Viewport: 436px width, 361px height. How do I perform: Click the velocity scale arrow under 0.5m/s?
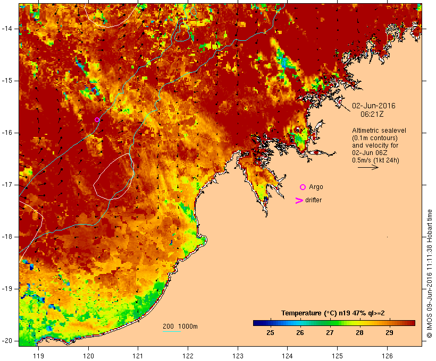click(368, 167)
